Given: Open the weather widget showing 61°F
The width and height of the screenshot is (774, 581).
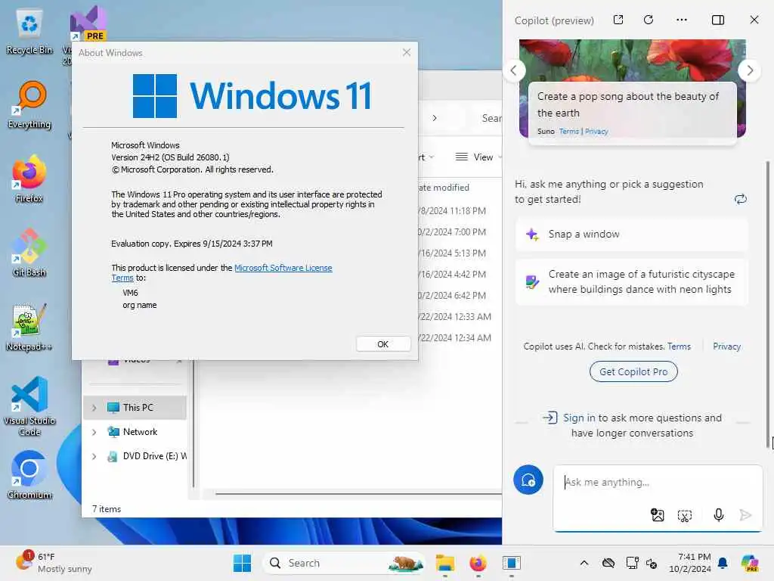Looking at the screenshot, I should click(x=54, y=563).
